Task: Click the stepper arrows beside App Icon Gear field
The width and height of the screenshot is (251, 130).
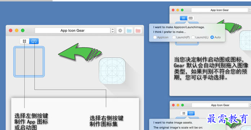Action: 112,30
